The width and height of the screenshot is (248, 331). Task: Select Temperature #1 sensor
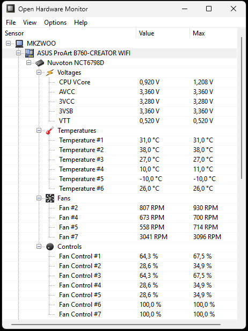tap(120, 140)
